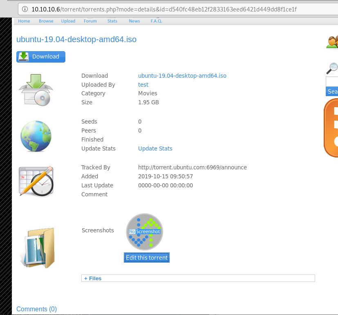The height and width of the screenshot is (315, 338).
Task: Open the Home menu item
Action: click(24, 21)
